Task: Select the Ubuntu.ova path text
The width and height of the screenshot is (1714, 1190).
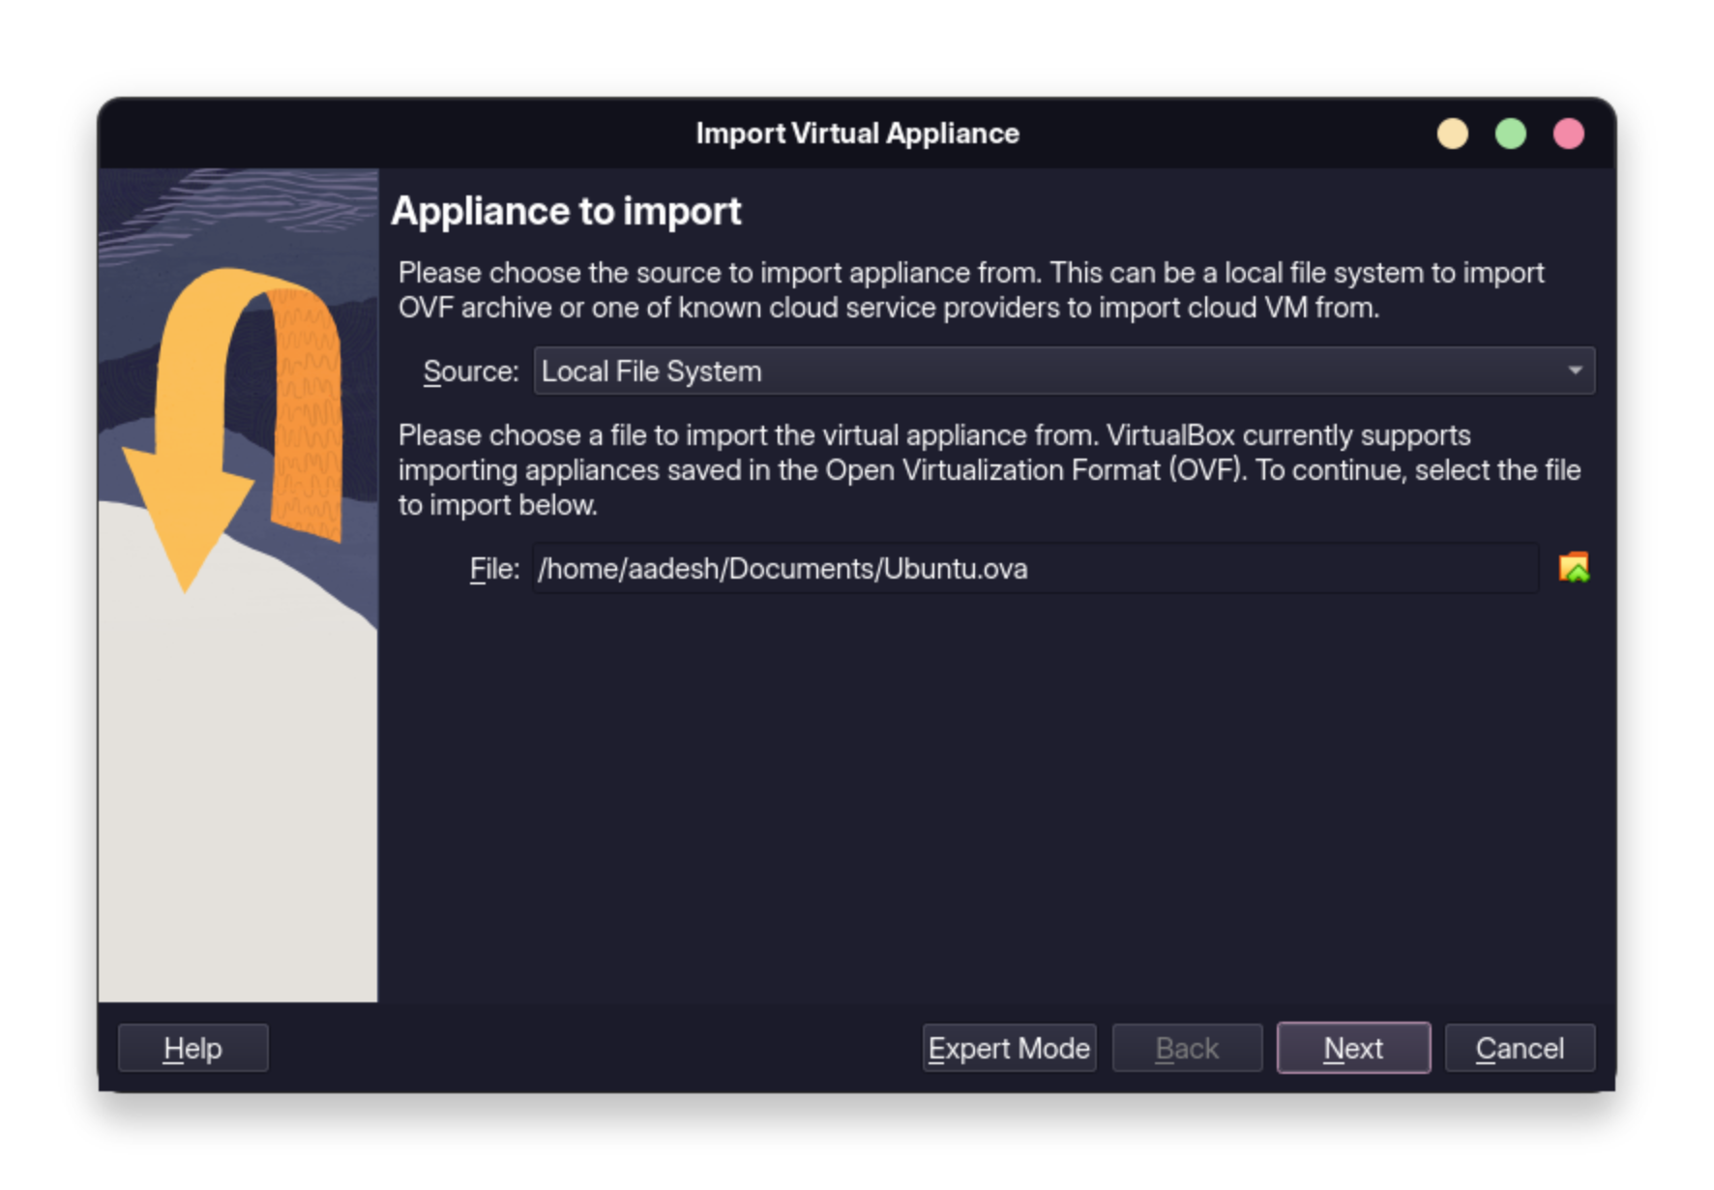Action: click(783, 569)
